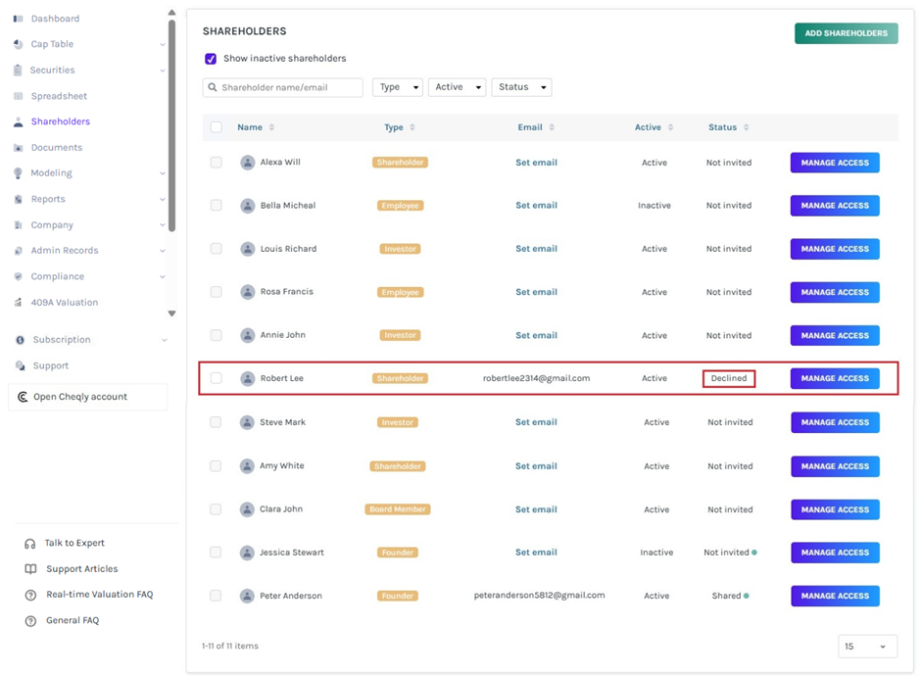Open the items-per-page dropdown showing 15
920x676 pixels.
(x=867, y=646)
